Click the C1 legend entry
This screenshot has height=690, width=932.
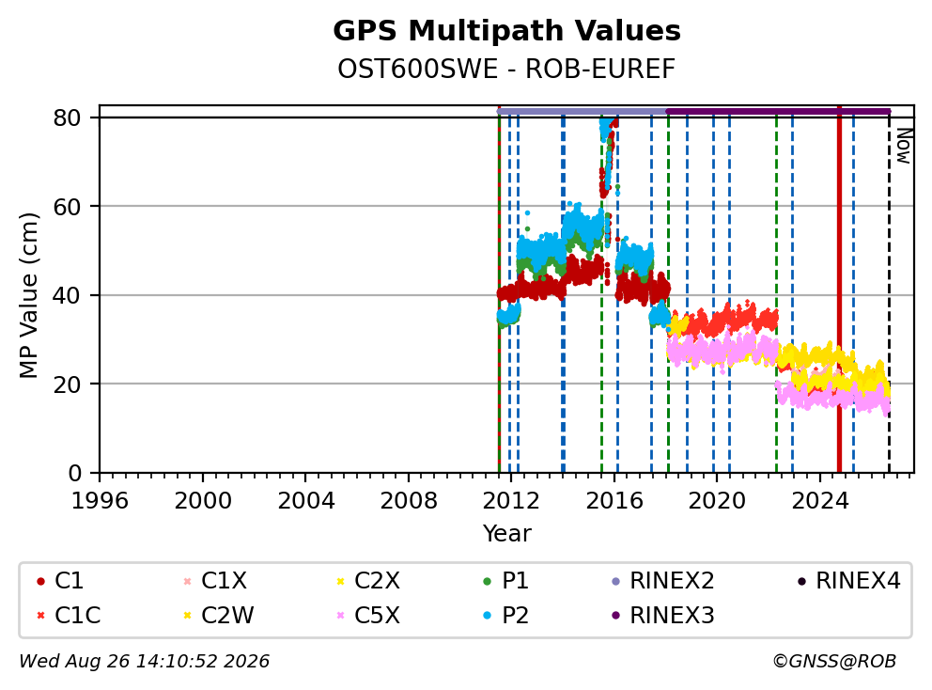pos(60,581)
